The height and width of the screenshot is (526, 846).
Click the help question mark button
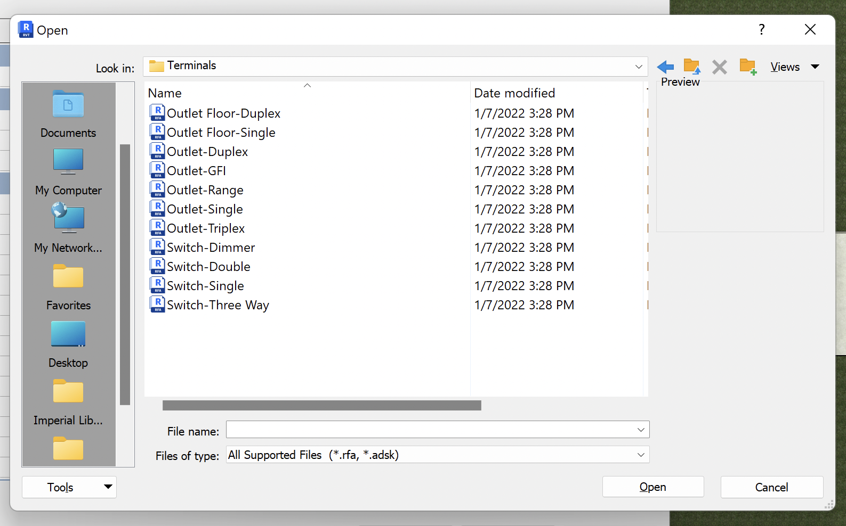coord(762,30)
